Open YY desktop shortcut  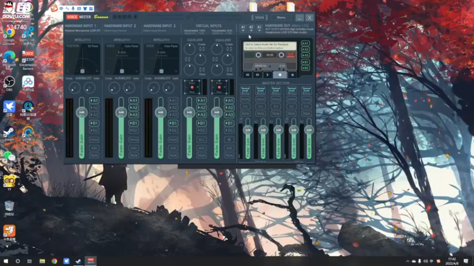pos(9,182)
